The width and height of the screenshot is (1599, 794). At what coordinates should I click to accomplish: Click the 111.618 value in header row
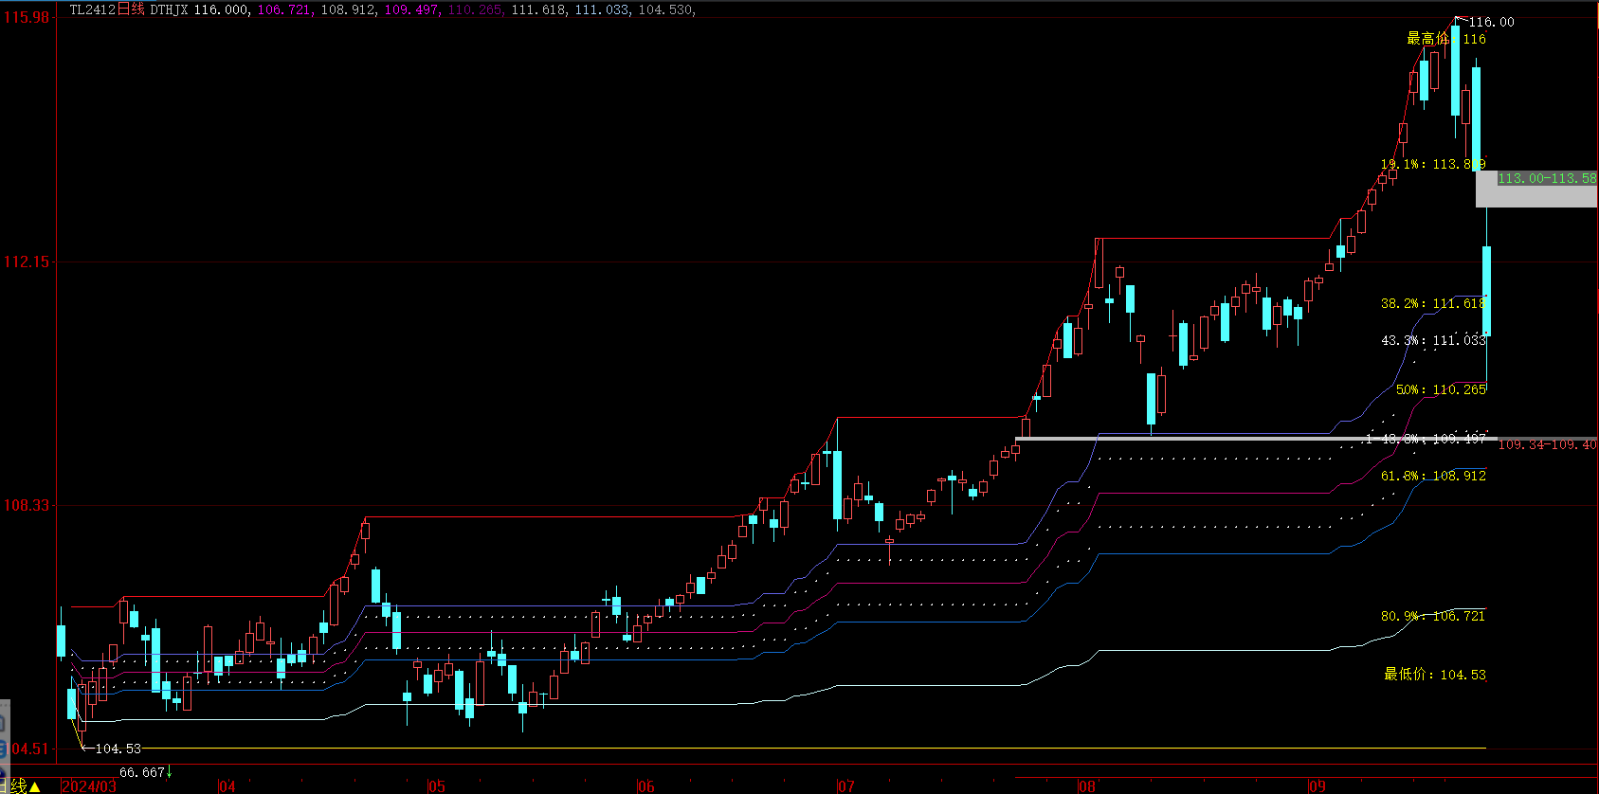(x=538, y=9)
